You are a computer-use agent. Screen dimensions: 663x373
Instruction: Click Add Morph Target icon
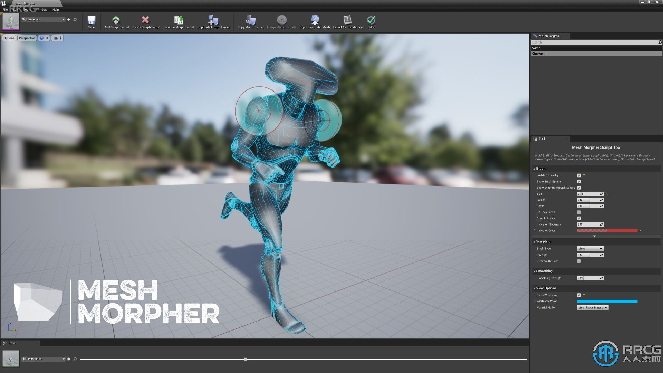pyautogui.click(x=116, y=20)
